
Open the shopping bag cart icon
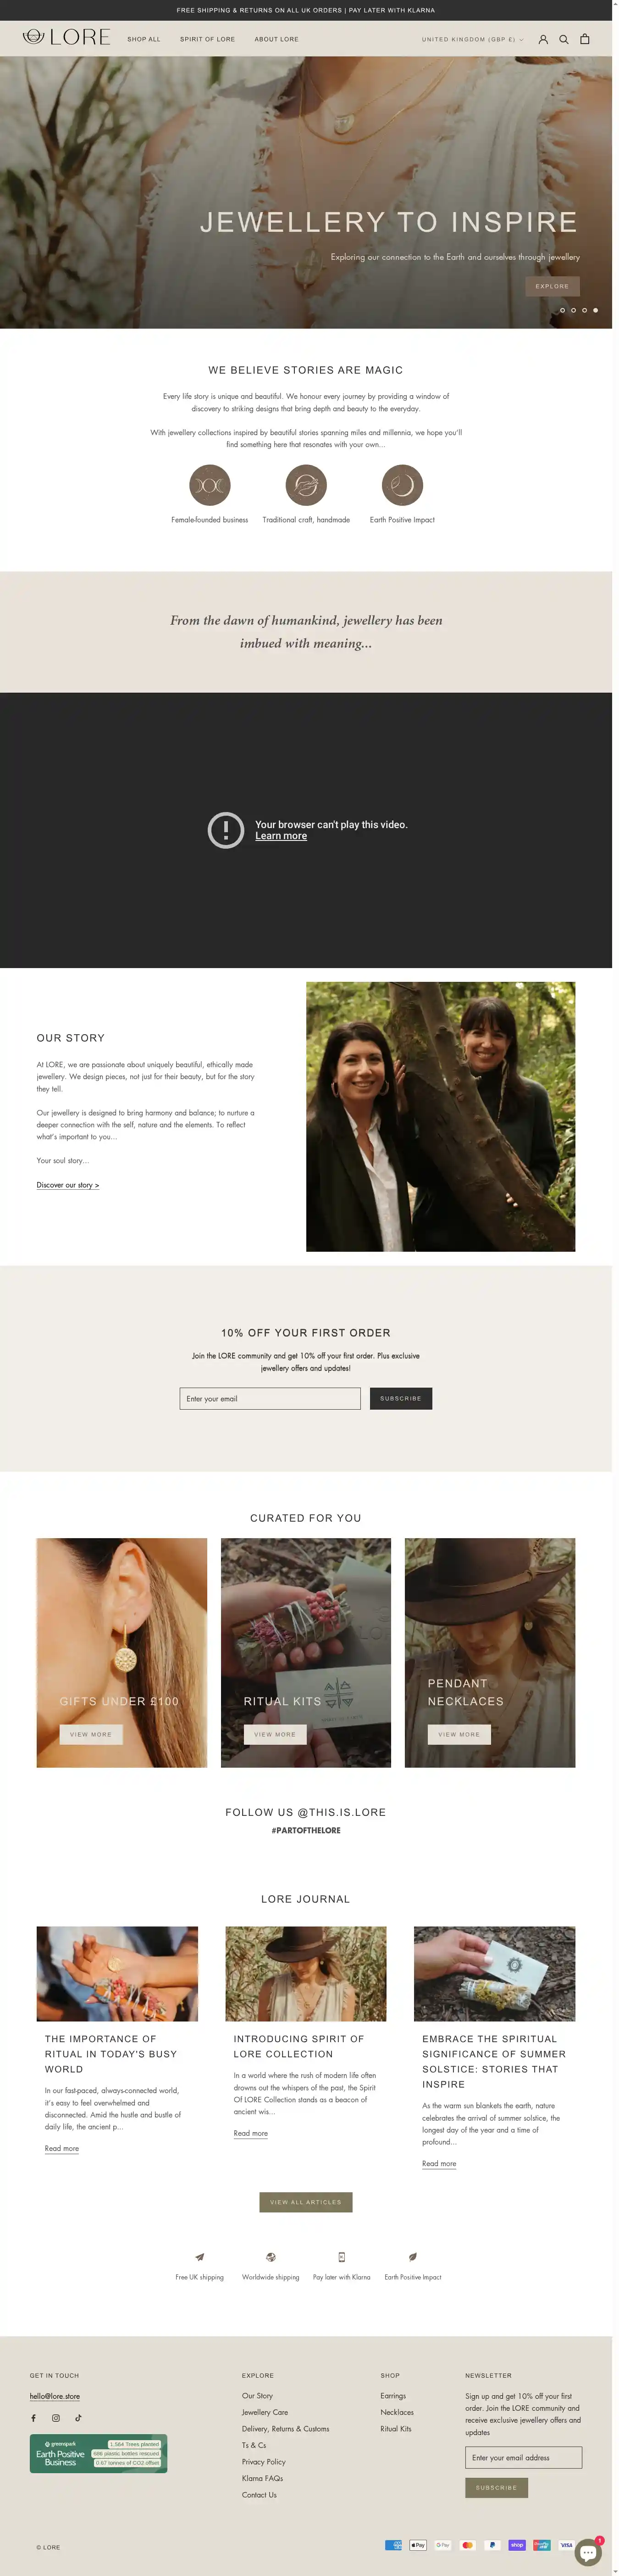[x=585, y=39]
